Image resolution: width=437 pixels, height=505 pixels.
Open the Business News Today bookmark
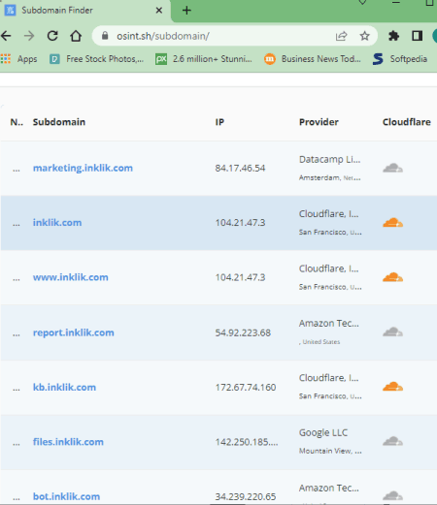coord(313,59)
